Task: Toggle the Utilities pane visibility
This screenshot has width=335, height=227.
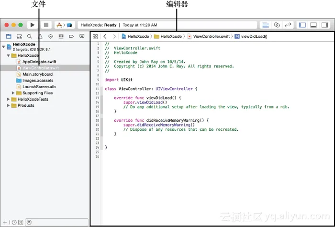Action: tap(324, 25)
